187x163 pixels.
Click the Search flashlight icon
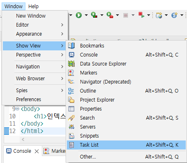pyautogui.click(x=71, y=118)
